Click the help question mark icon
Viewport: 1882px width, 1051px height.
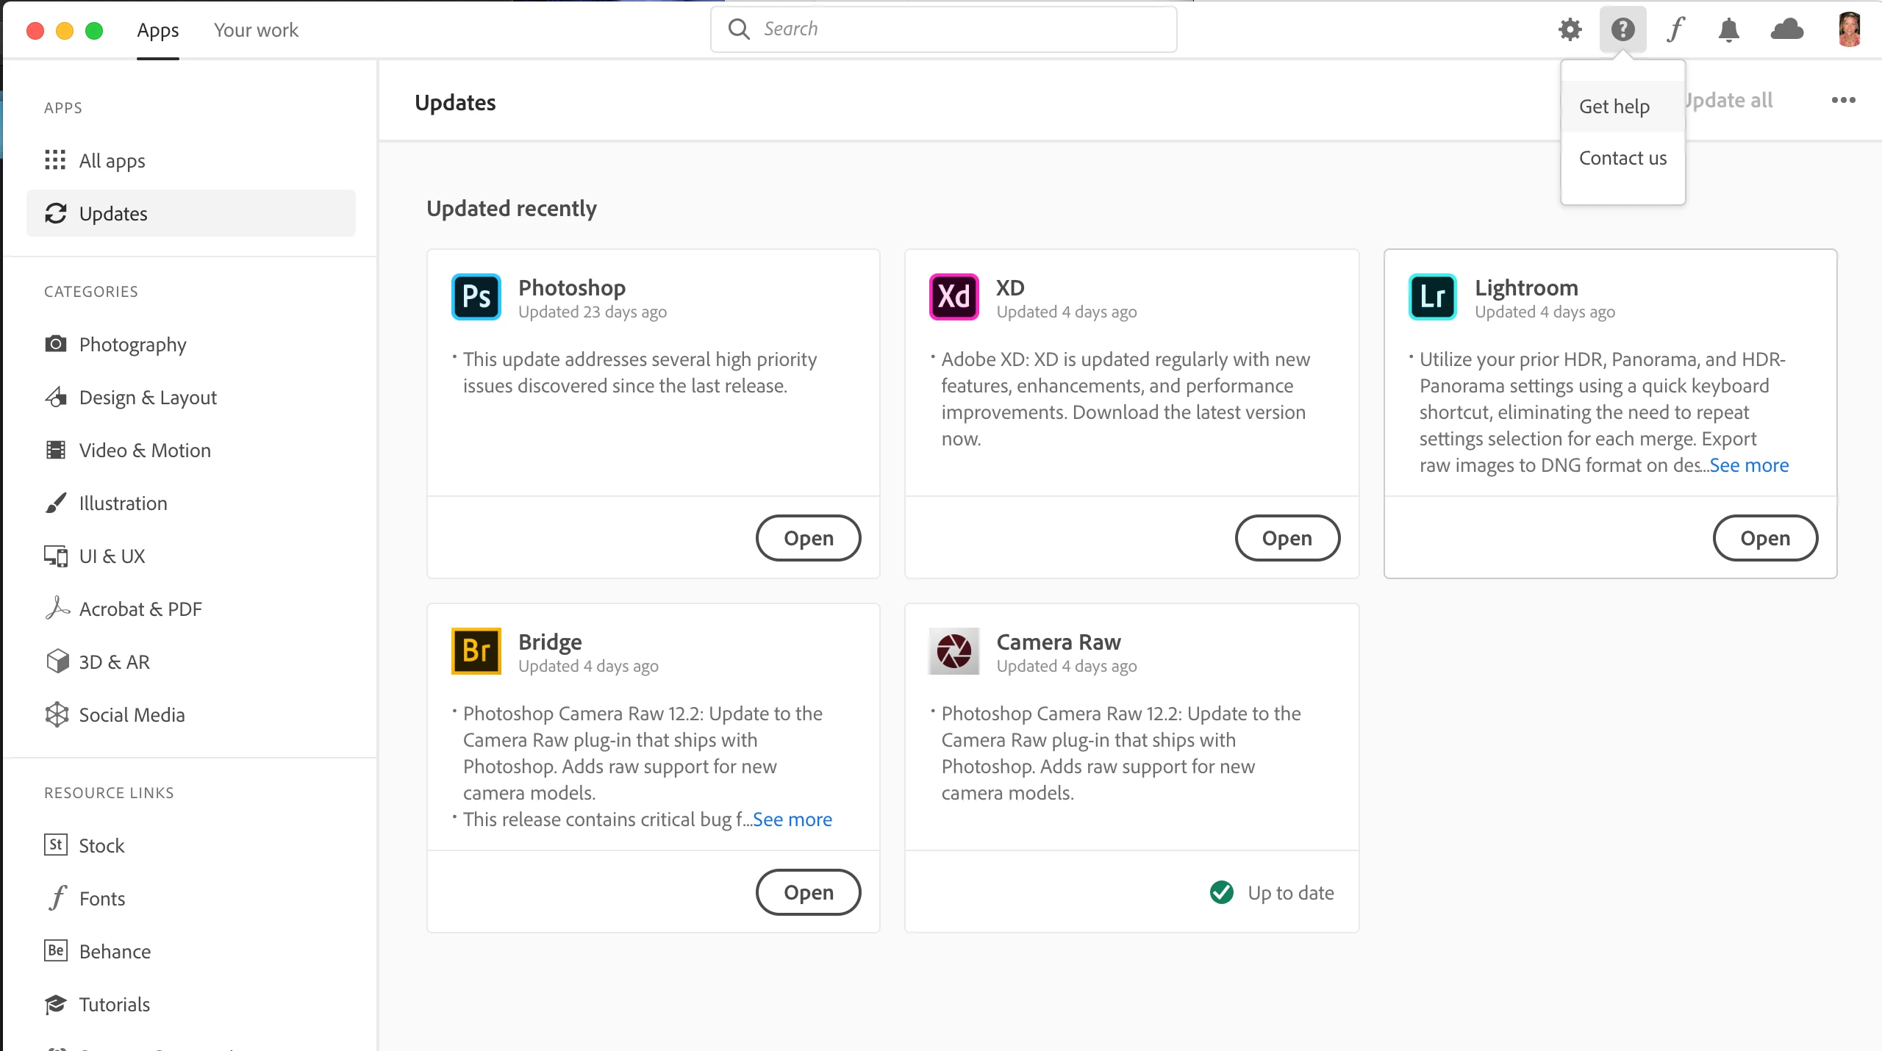coord(1622,29)
